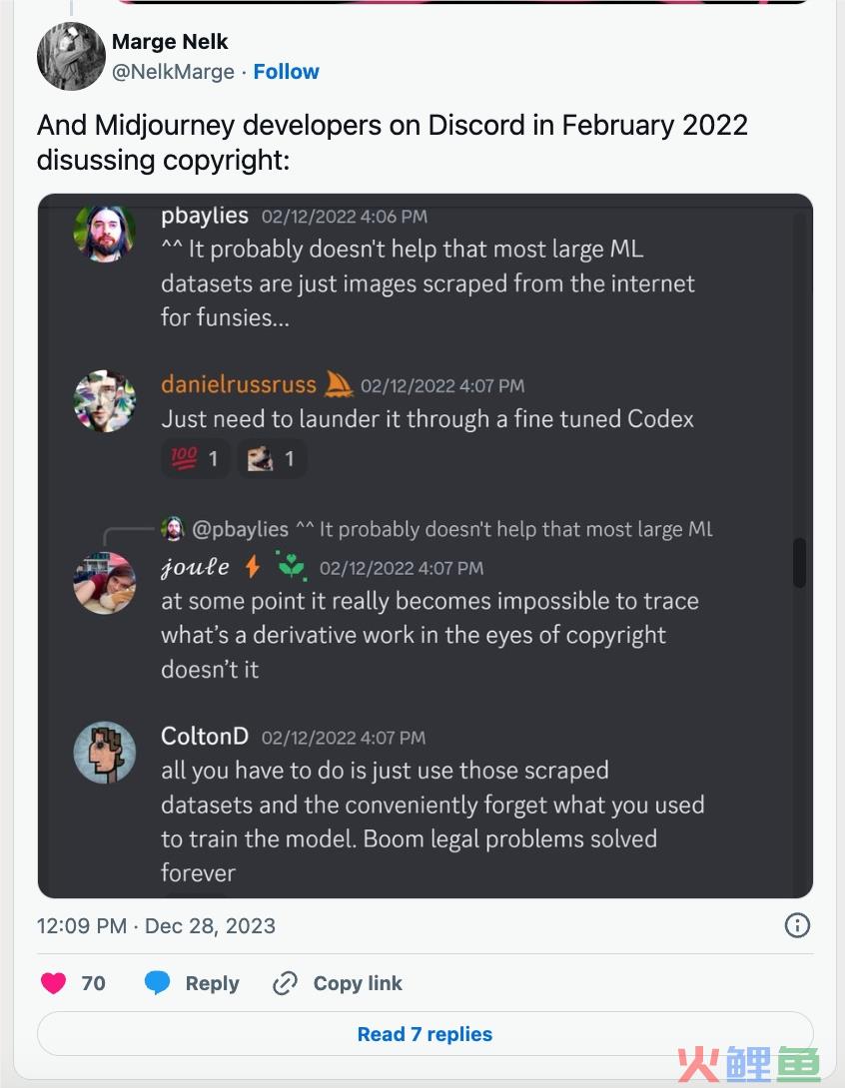The height and width of the screenshot is (1088, 845).
Task: Click the heart like icon
Action: tap(54, 983)
